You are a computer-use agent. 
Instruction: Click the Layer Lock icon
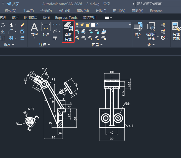[x=97, y=31]
